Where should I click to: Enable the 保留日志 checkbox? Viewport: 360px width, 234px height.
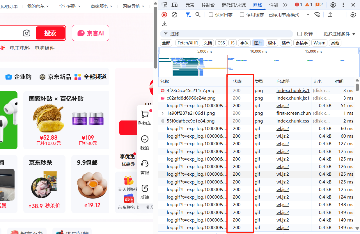(x=211, y=15)
